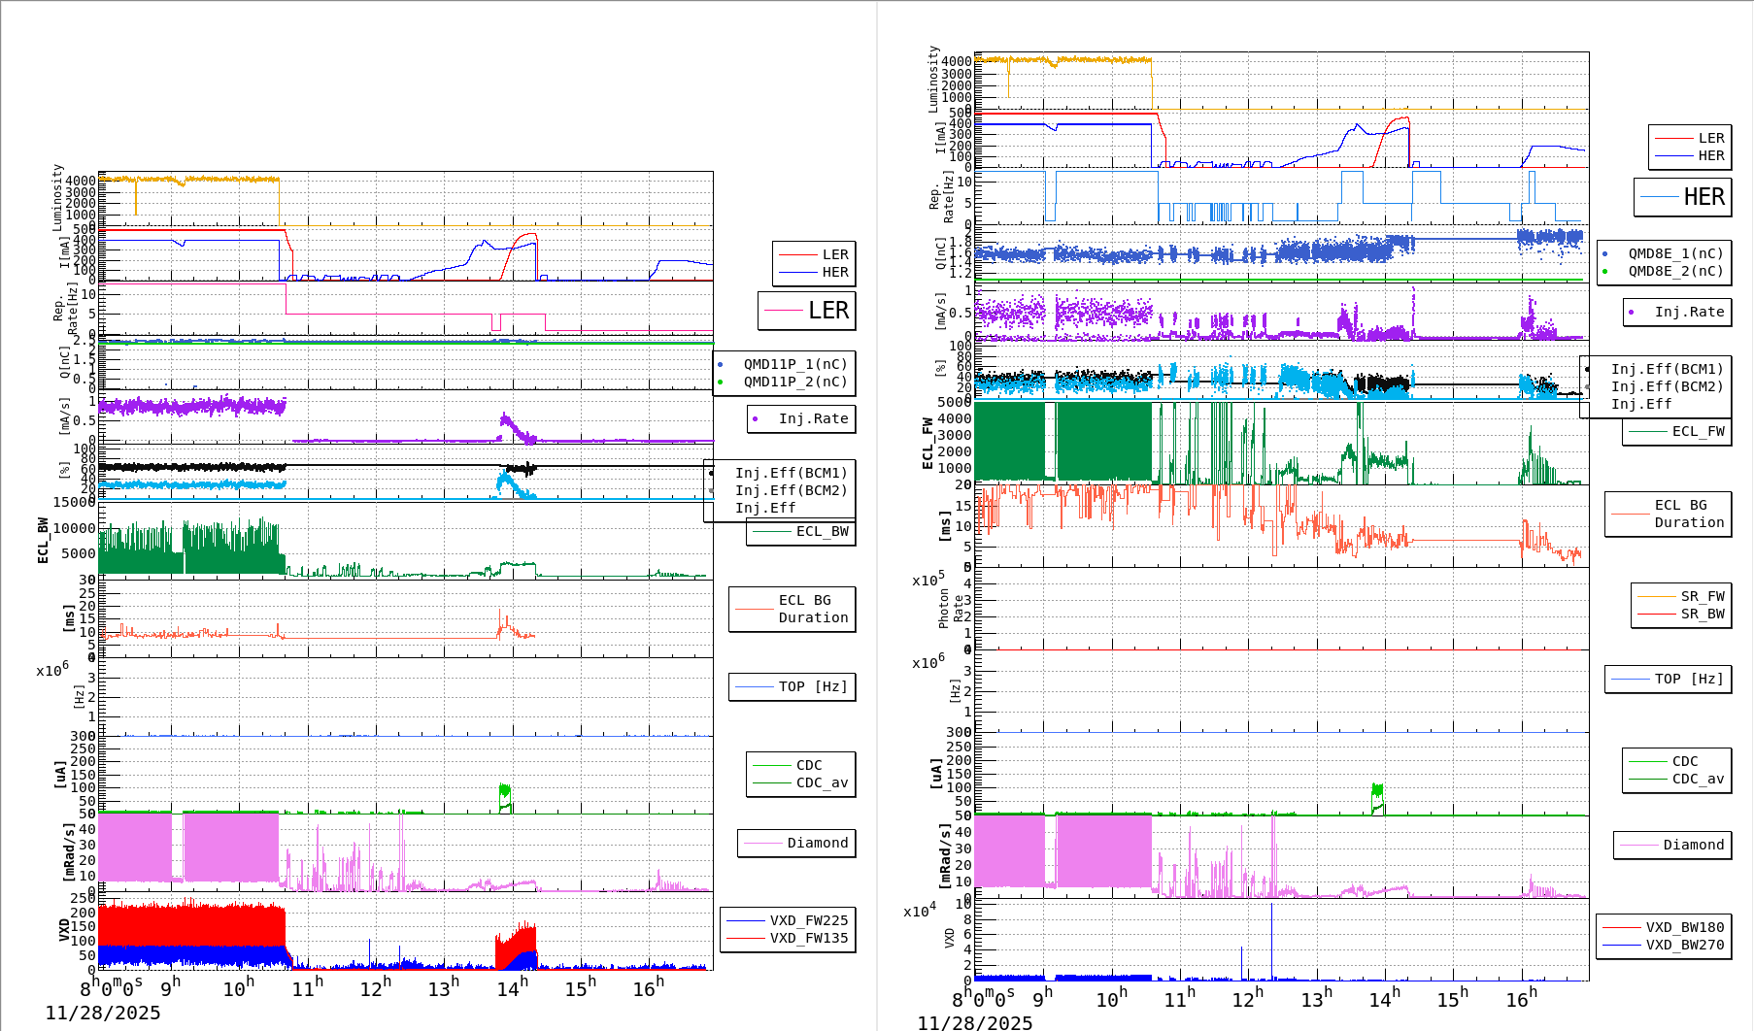Select the QMD11P_2(nC) legend entry

[x=794, y=382]
